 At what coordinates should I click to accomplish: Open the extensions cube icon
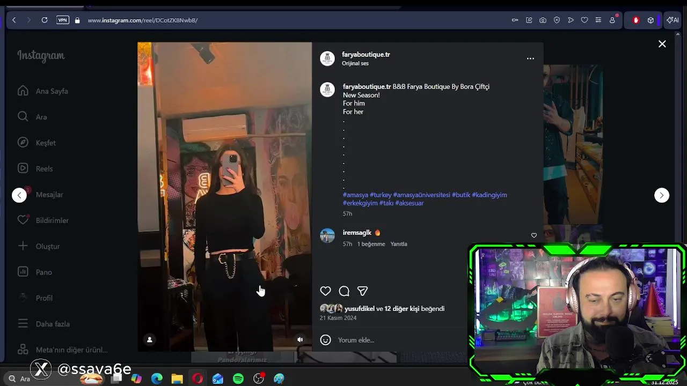[651, 20]
